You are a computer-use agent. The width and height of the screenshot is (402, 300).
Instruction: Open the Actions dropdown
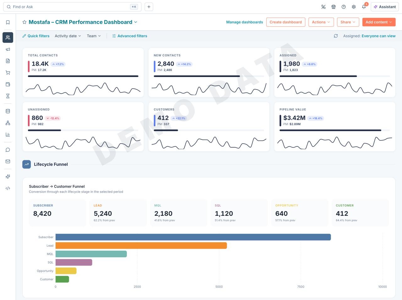321,22
